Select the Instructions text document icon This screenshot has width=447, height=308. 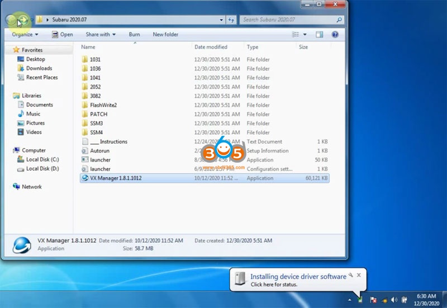pos(85,141)
